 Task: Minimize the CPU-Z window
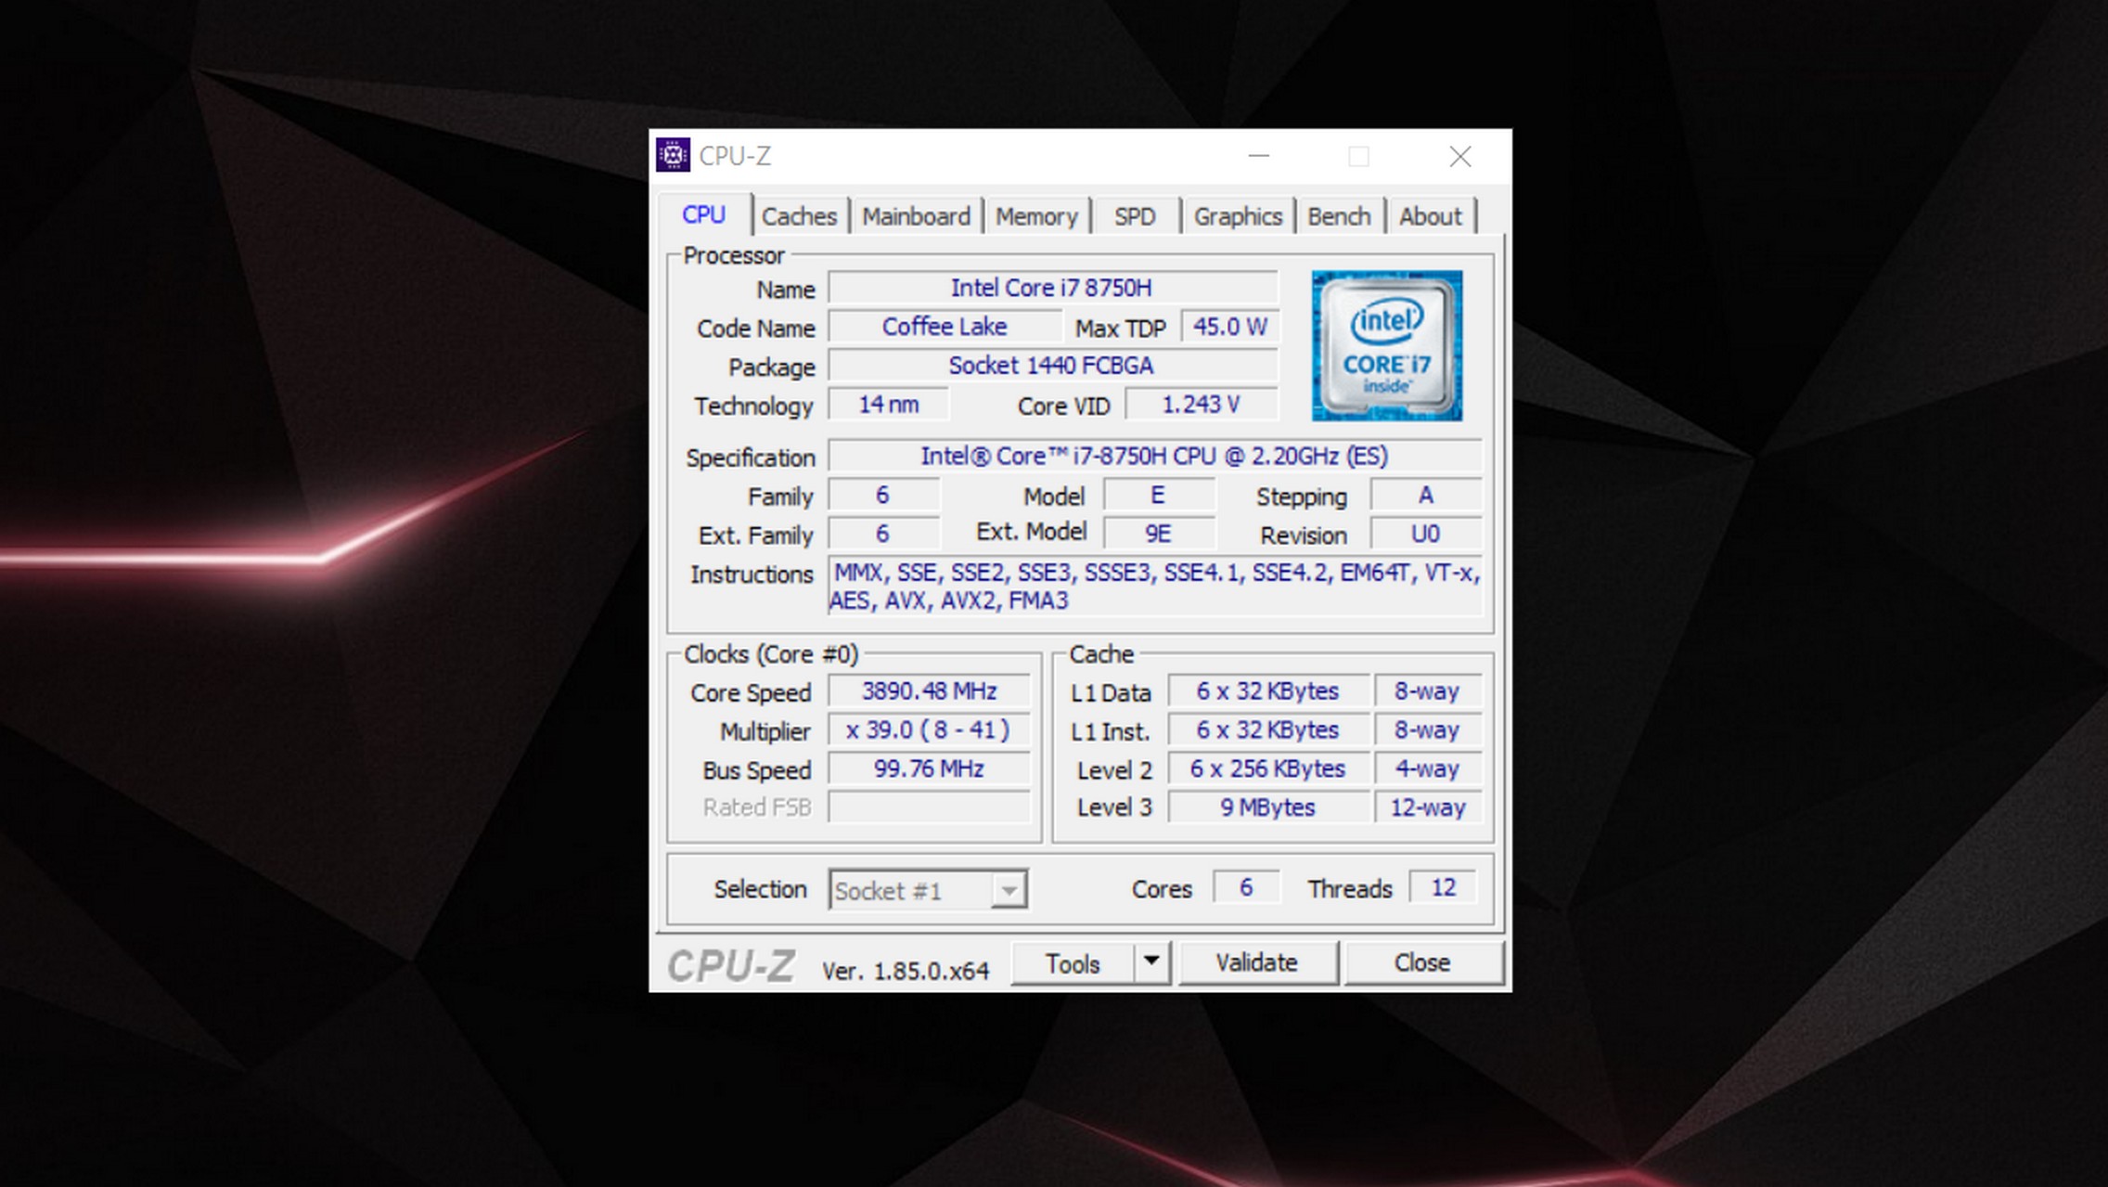coord(1258,156)
